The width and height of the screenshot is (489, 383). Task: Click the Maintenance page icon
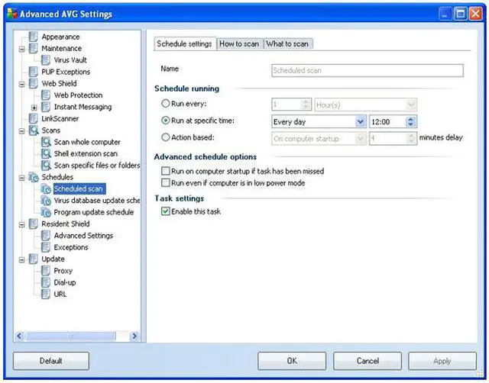[x=34, y=48]
